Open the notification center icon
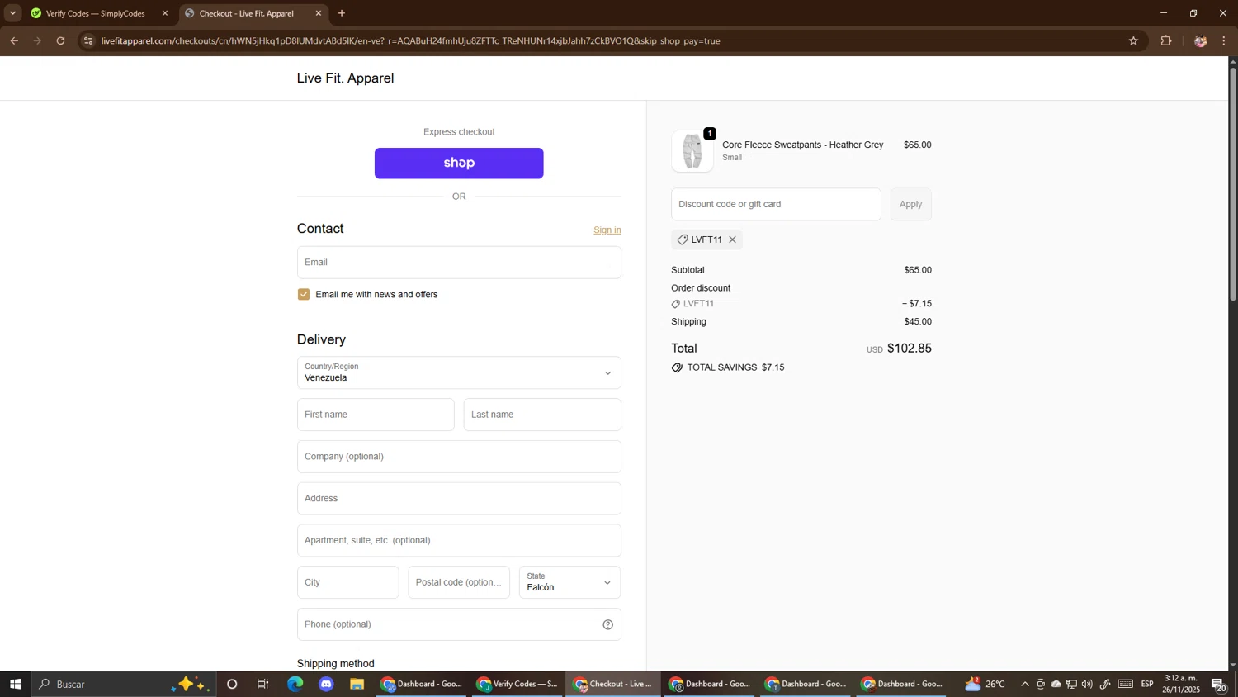The height and width of the screenshot is (697, 1238). click(1218, 684)
